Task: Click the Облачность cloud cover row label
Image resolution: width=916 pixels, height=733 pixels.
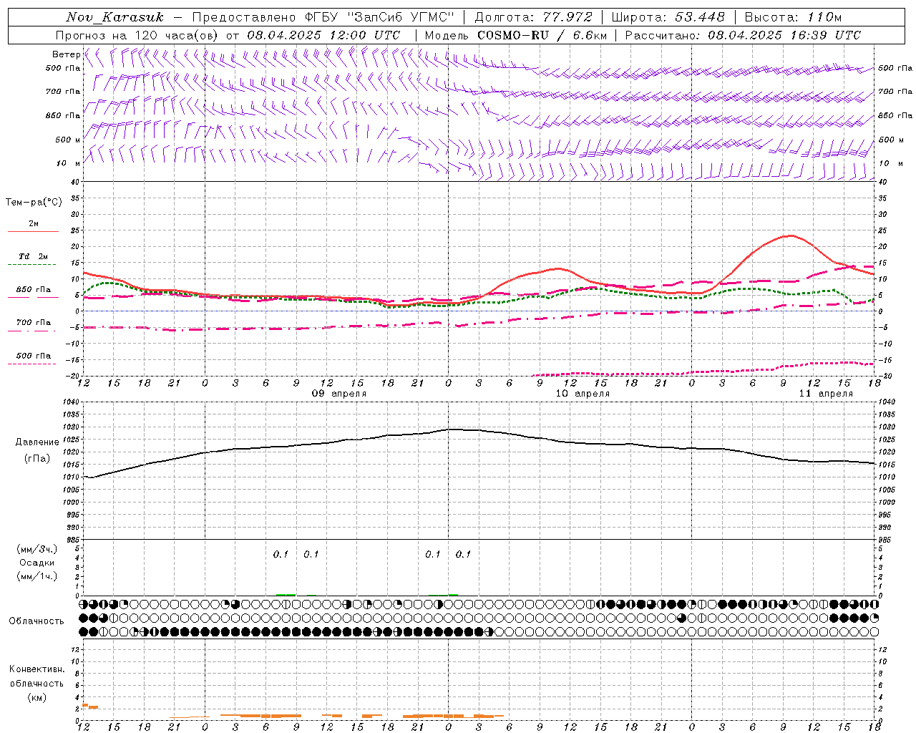Action: click(36, 621)
